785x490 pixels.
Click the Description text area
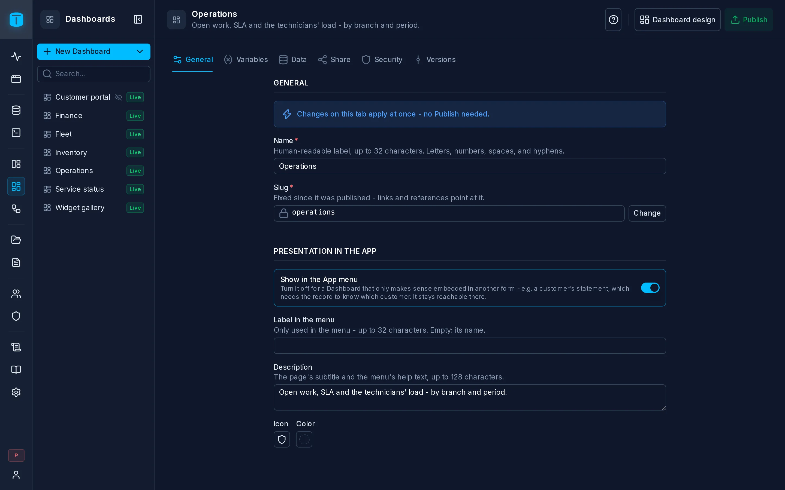click(x=470, y=397)
